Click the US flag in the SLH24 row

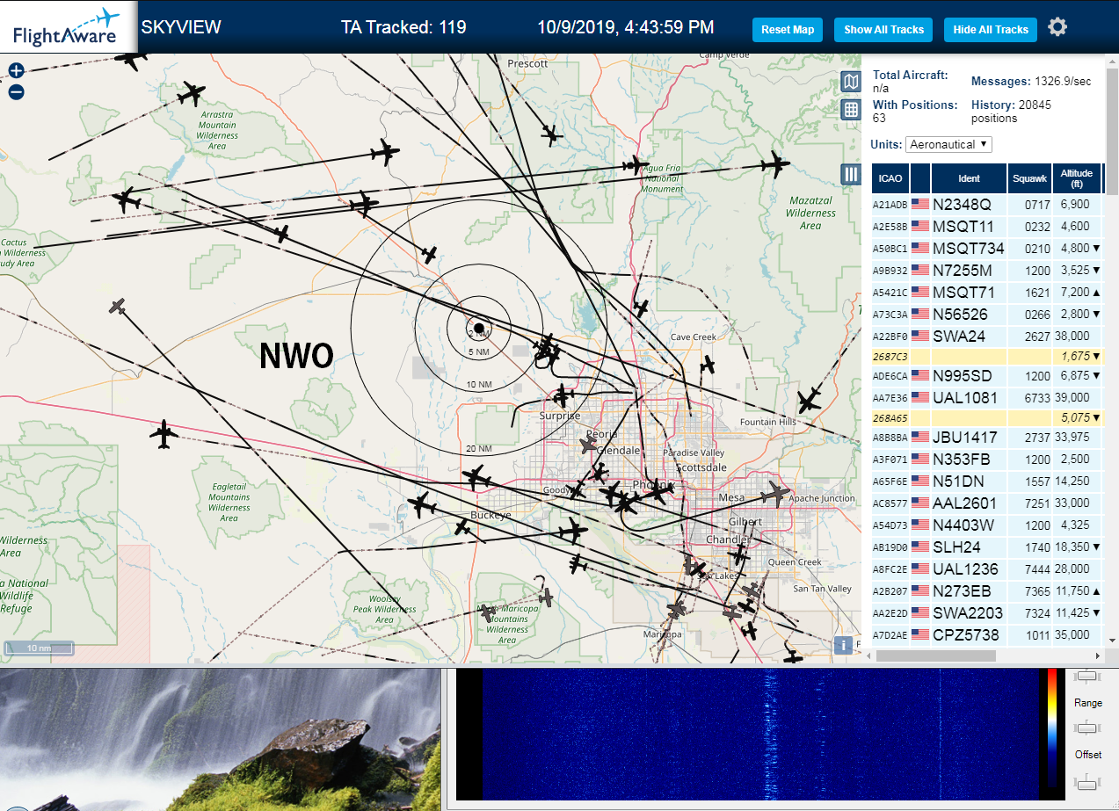[x=920, y=547]
